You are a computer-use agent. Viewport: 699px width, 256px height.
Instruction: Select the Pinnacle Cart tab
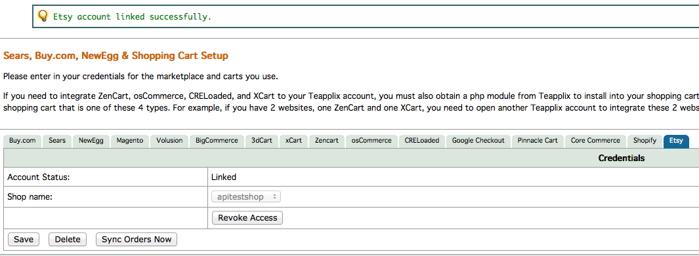click(x=538, y=141)
